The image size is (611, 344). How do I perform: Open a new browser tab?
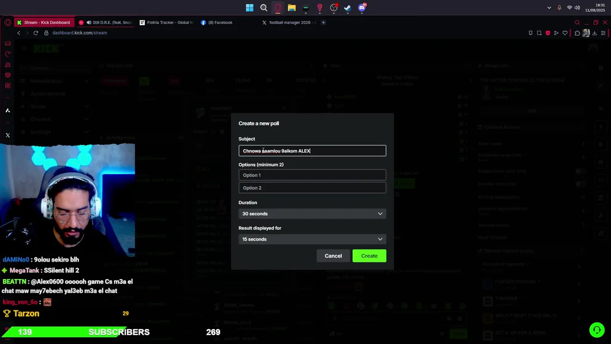323,22
